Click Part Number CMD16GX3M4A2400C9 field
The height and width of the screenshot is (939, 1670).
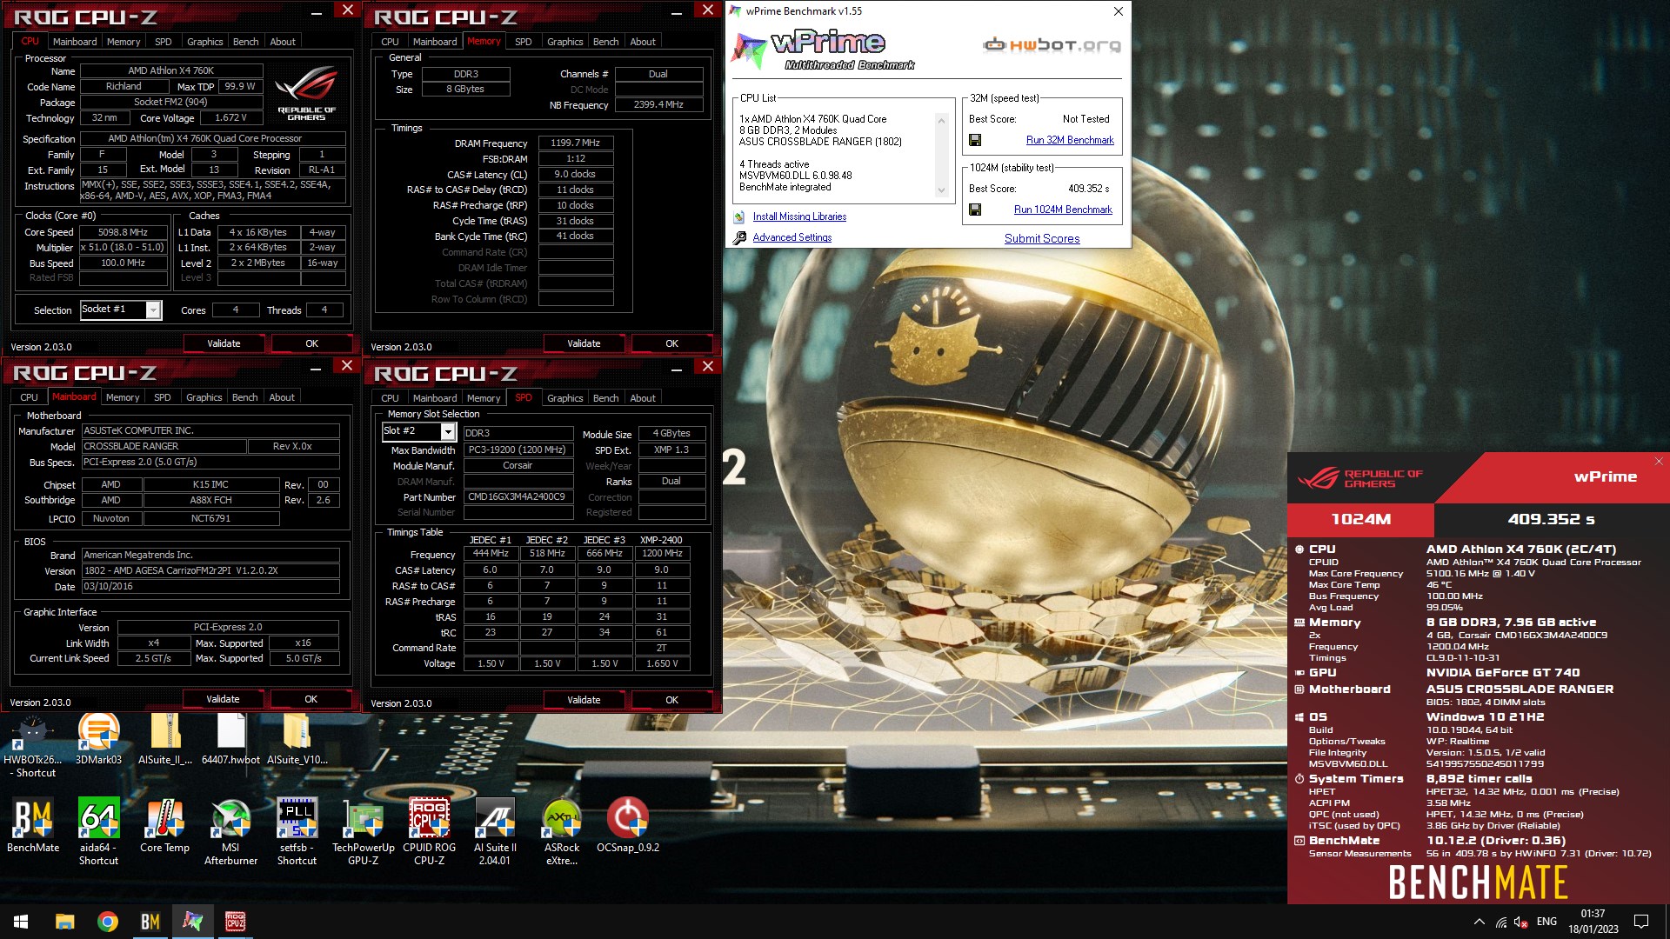[517, 497]
